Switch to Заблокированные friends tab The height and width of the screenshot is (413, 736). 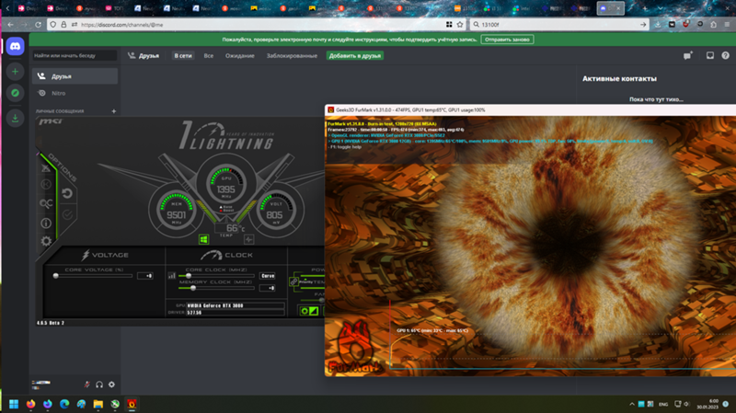coord(292,55)
